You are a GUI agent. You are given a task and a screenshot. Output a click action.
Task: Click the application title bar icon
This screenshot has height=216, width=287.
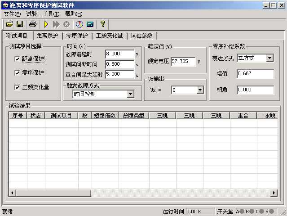pyautogui.click(x=6, y=5)
